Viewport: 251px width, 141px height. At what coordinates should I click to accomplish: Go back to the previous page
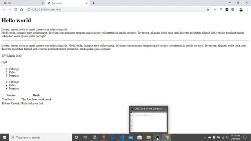pyautogui.click(x=4, y=9)
